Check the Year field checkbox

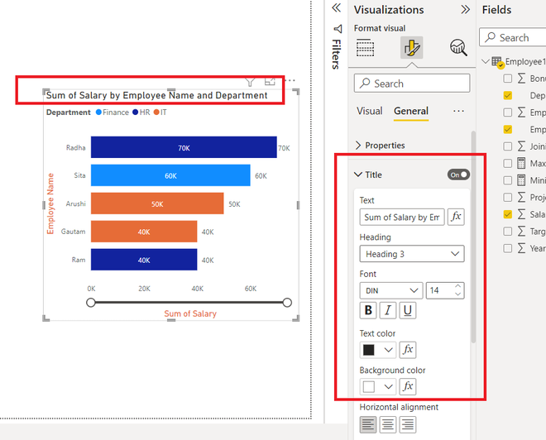(x=508, y=249)
